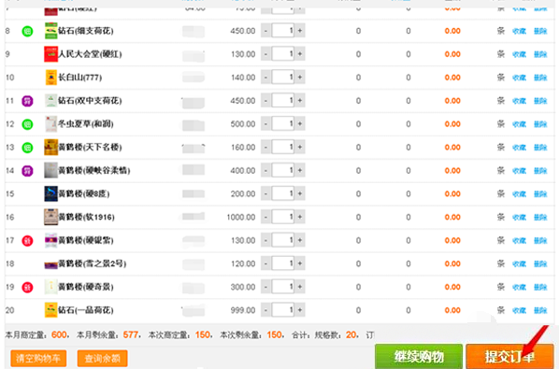
Task: Click quantity field for 黄鹤楼(天下名楼)
Action: (x=282, y=147)
